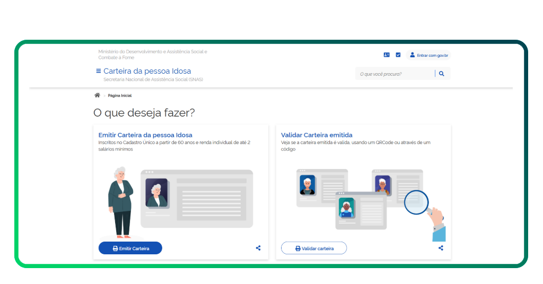Image resolution: width=543 pixels, height=284 pixels.
Task: Click the 'O que deseja fazer?' heading
Action: point(144,112)
